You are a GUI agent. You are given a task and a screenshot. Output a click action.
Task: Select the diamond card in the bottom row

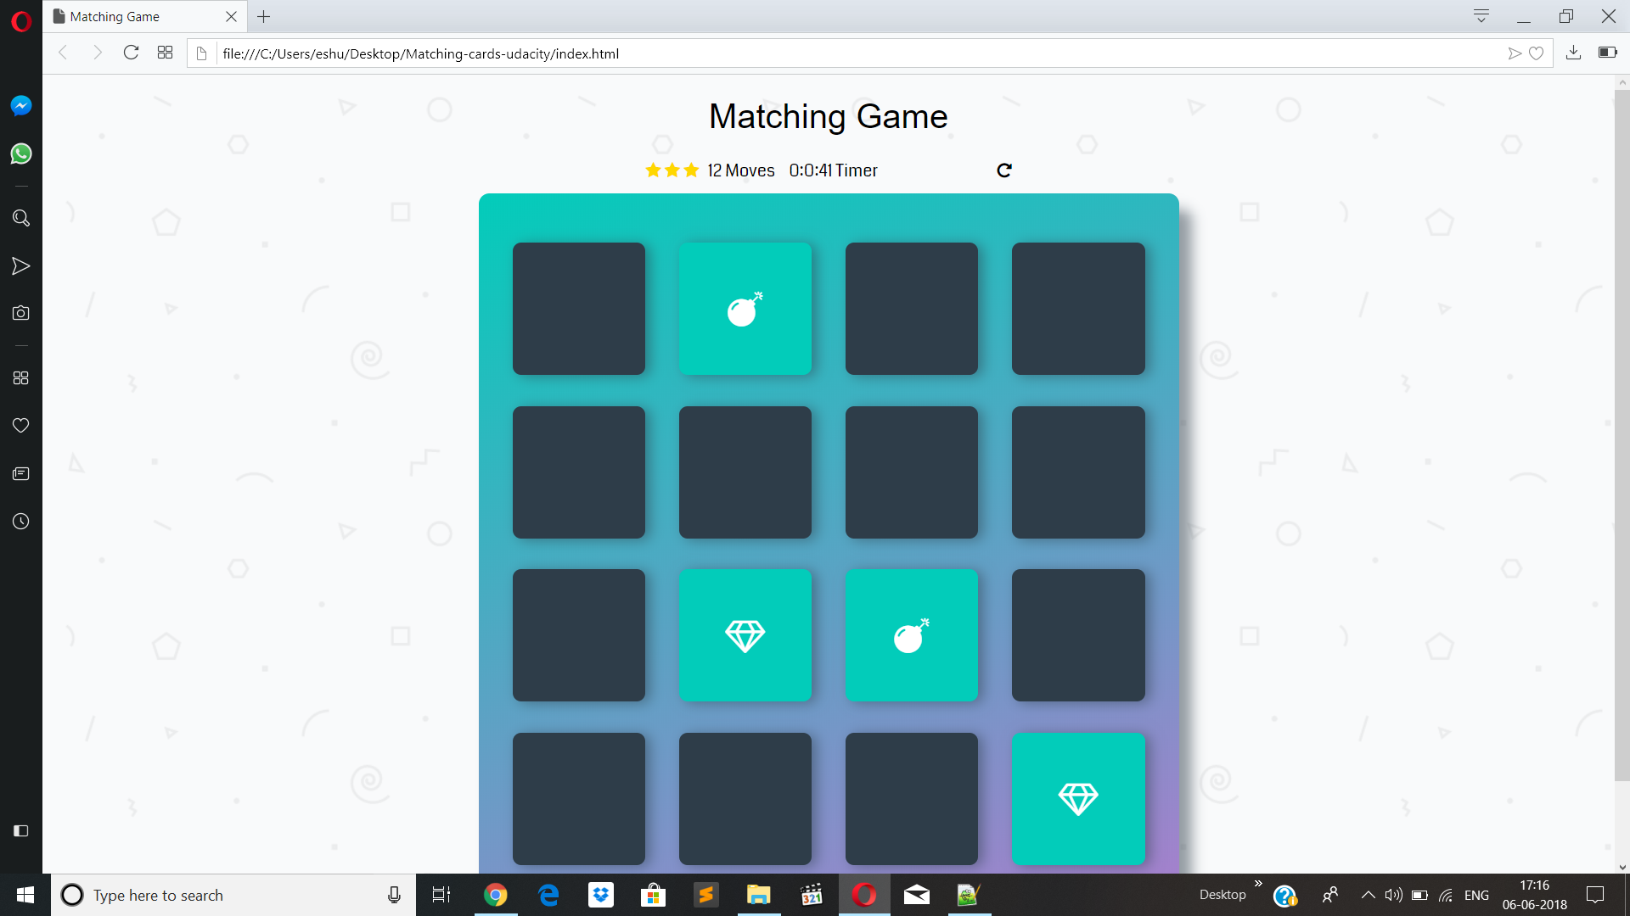point(1078,798)
